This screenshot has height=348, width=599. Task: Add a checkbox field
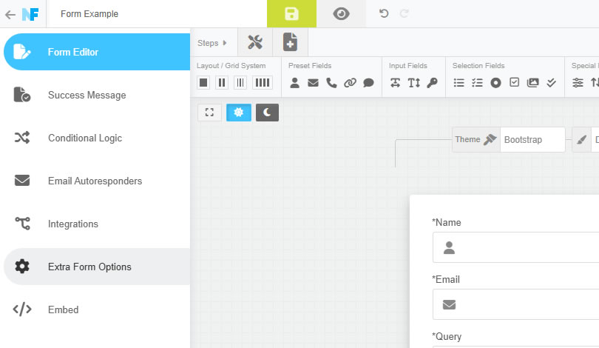pos(514,82)
